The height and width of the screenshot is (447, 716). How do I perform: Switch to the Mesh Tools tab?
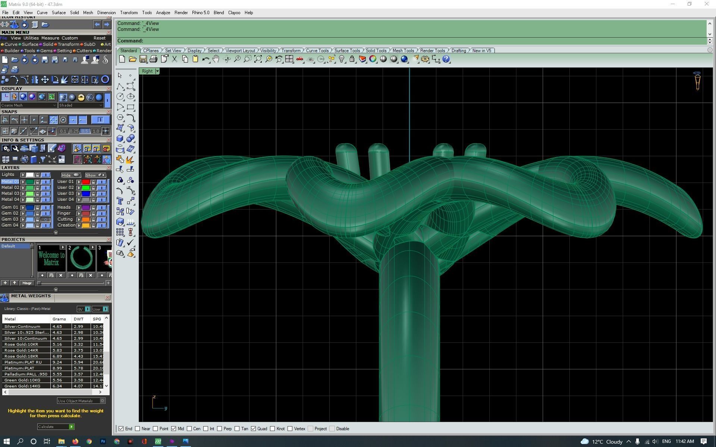(403, 51)
